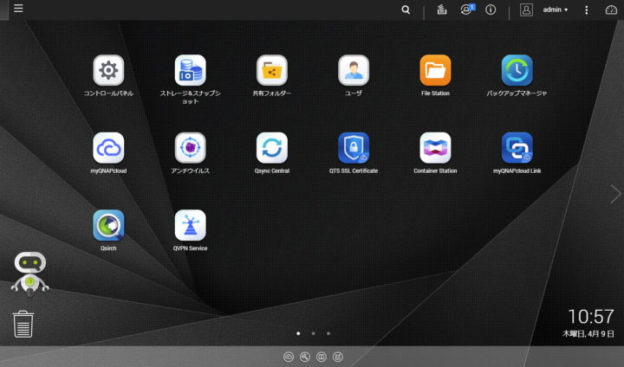Open the main hamburger menu
Image resolution: width=624 pixels, height=367 pixels.
click(18, 8)
